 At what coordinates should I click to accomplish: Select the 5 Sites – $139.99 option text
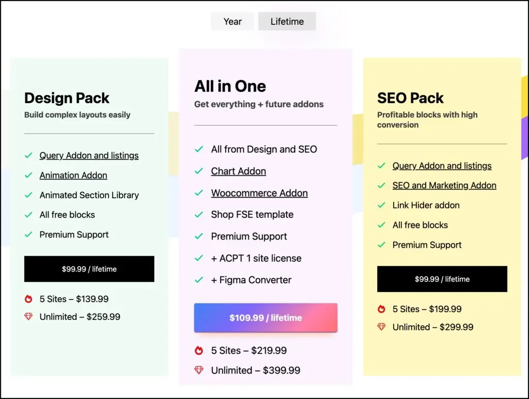[74, 299]
